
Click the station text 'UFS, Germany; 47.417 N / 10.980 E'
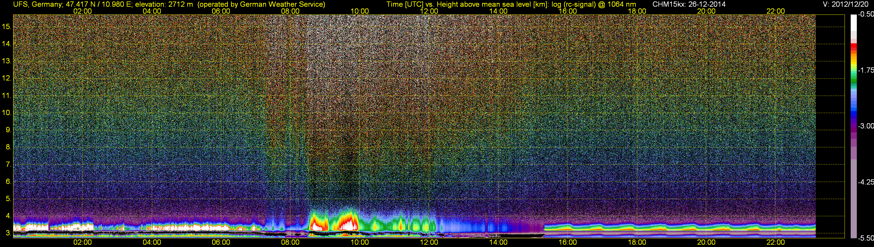pos(72,4)
